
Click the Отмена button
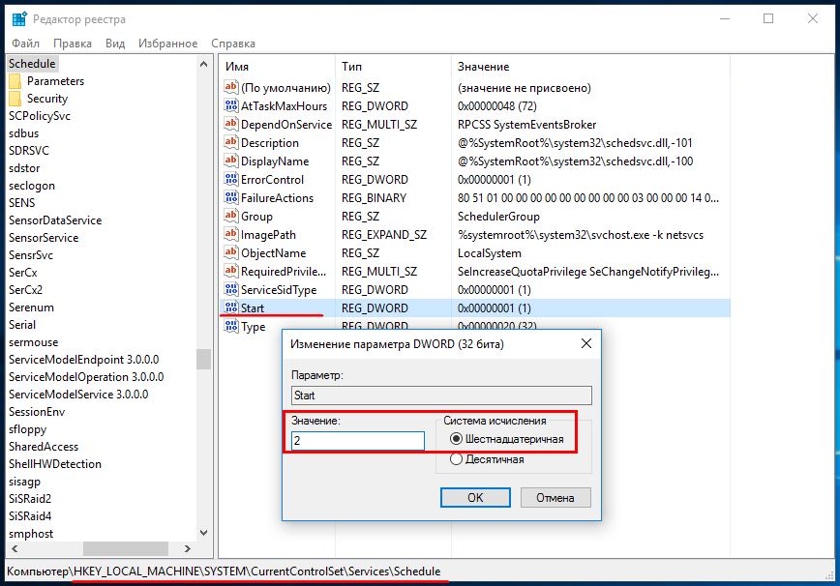(555, 498)
